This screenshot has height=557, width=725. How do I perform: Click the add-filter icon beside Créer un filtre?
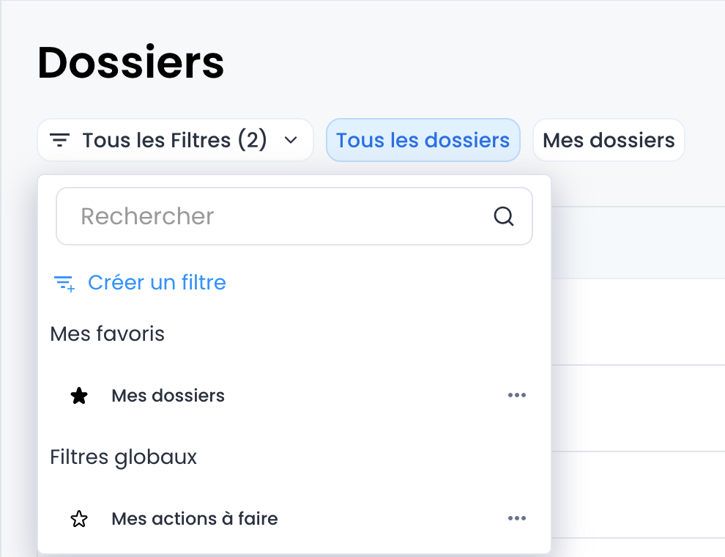tap(64, 283)
